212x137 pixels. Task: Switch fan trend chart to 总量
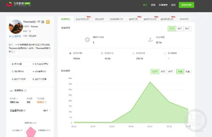pos(187,71)
